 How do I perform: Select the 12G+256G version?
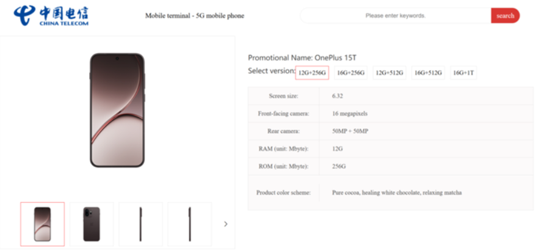pyautogui.click(x=312, y=73)
